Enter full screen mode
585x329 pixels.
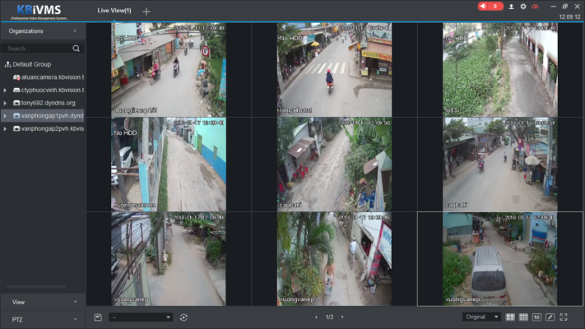click(x=564, y=317)
